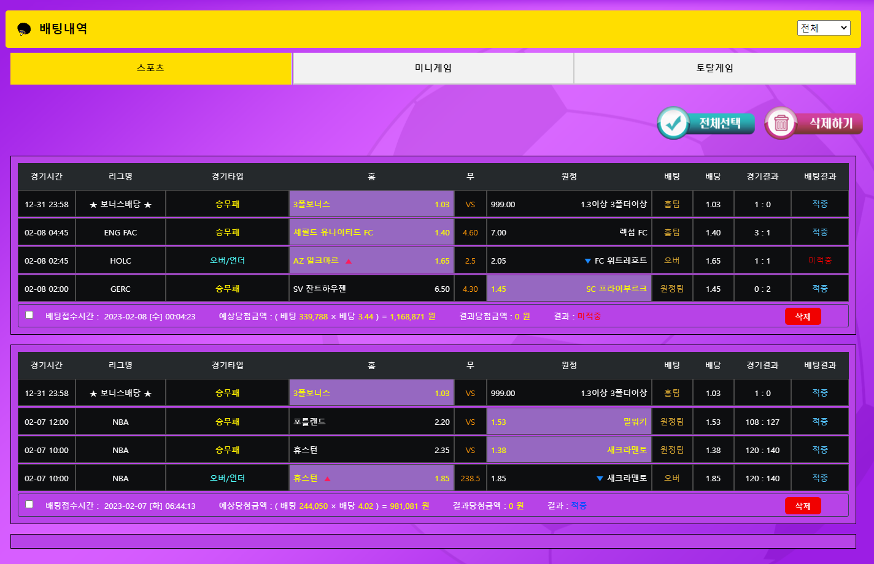Click the trash can icon on 삭제하기
The width and height of the screenshot is (874, 564).
click(781, 123)
